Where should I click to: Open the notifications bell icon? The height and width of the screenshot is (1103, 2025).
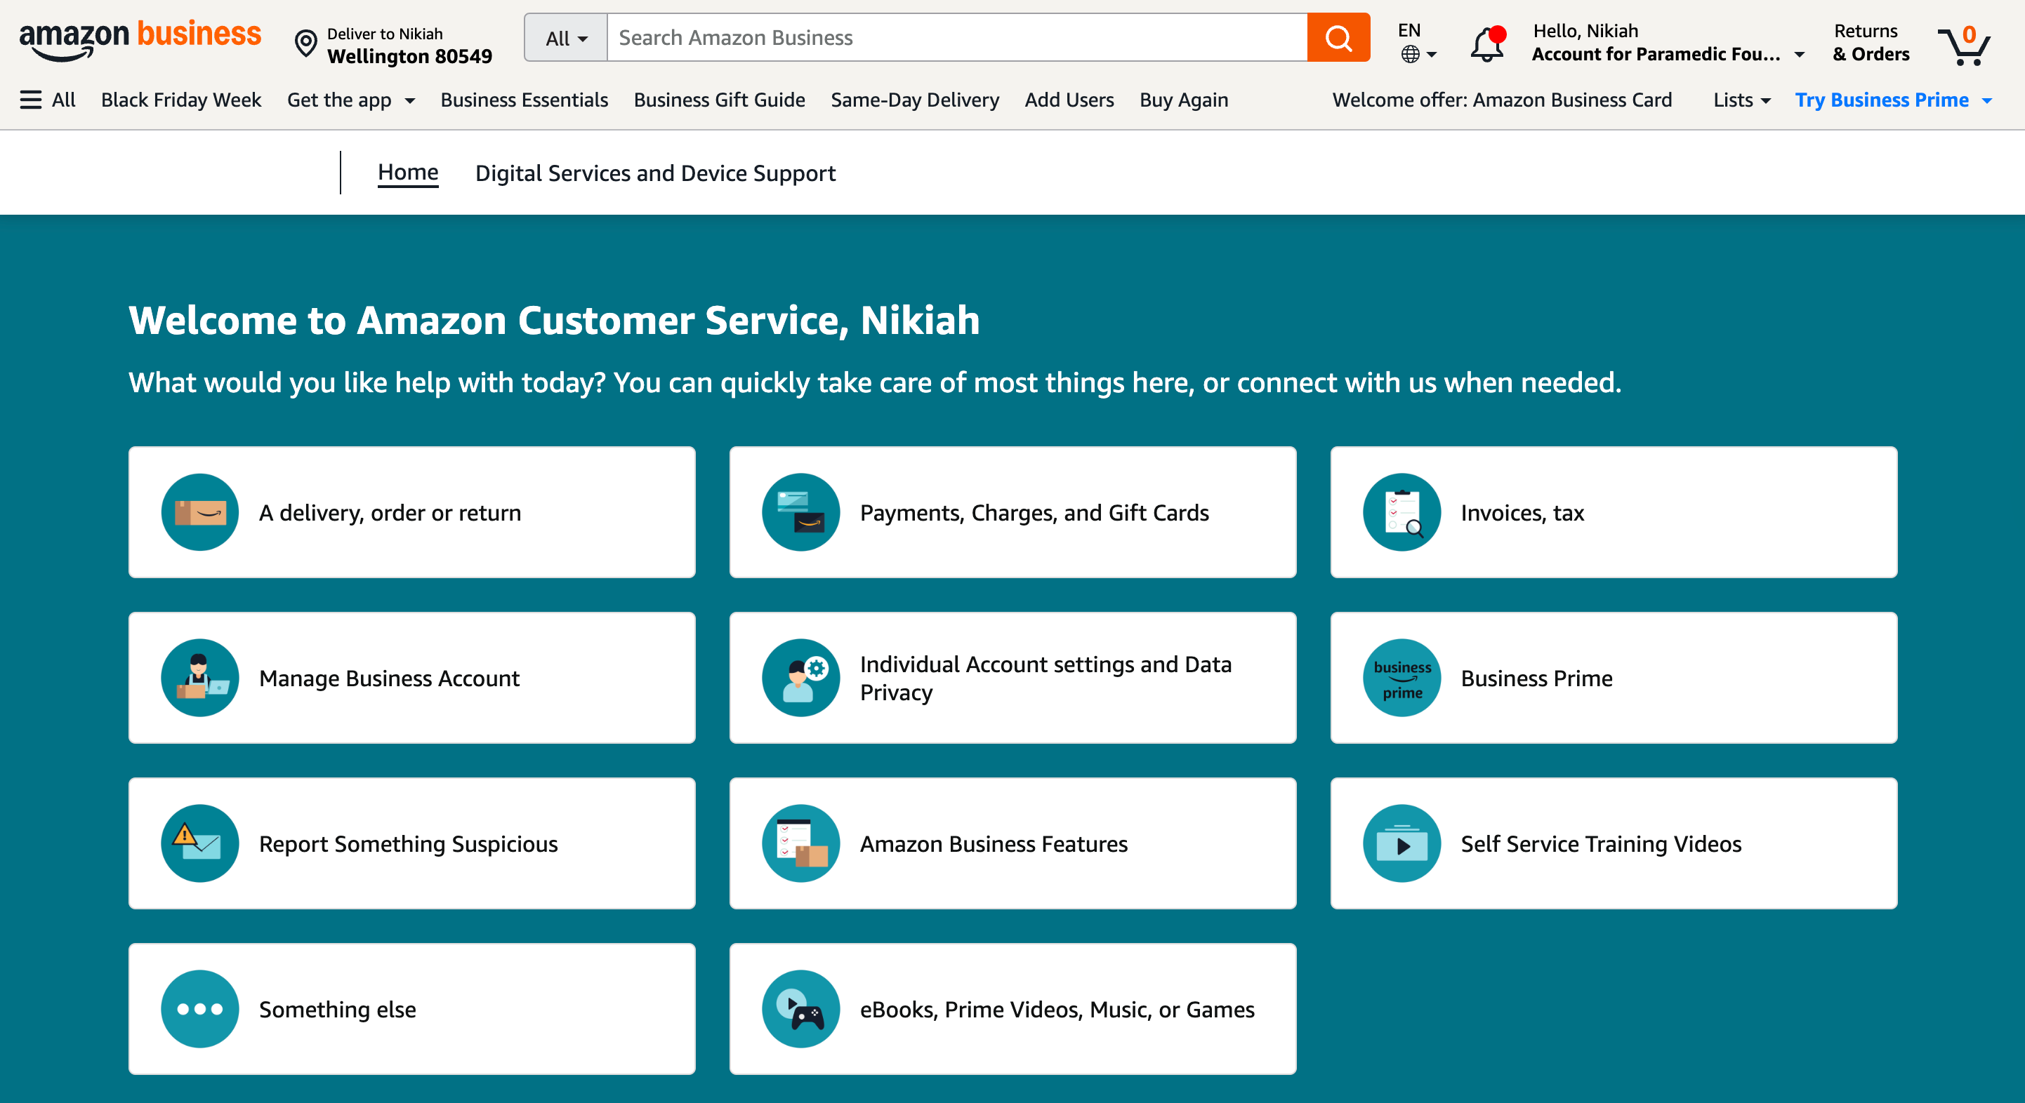tap(1487, 44)
